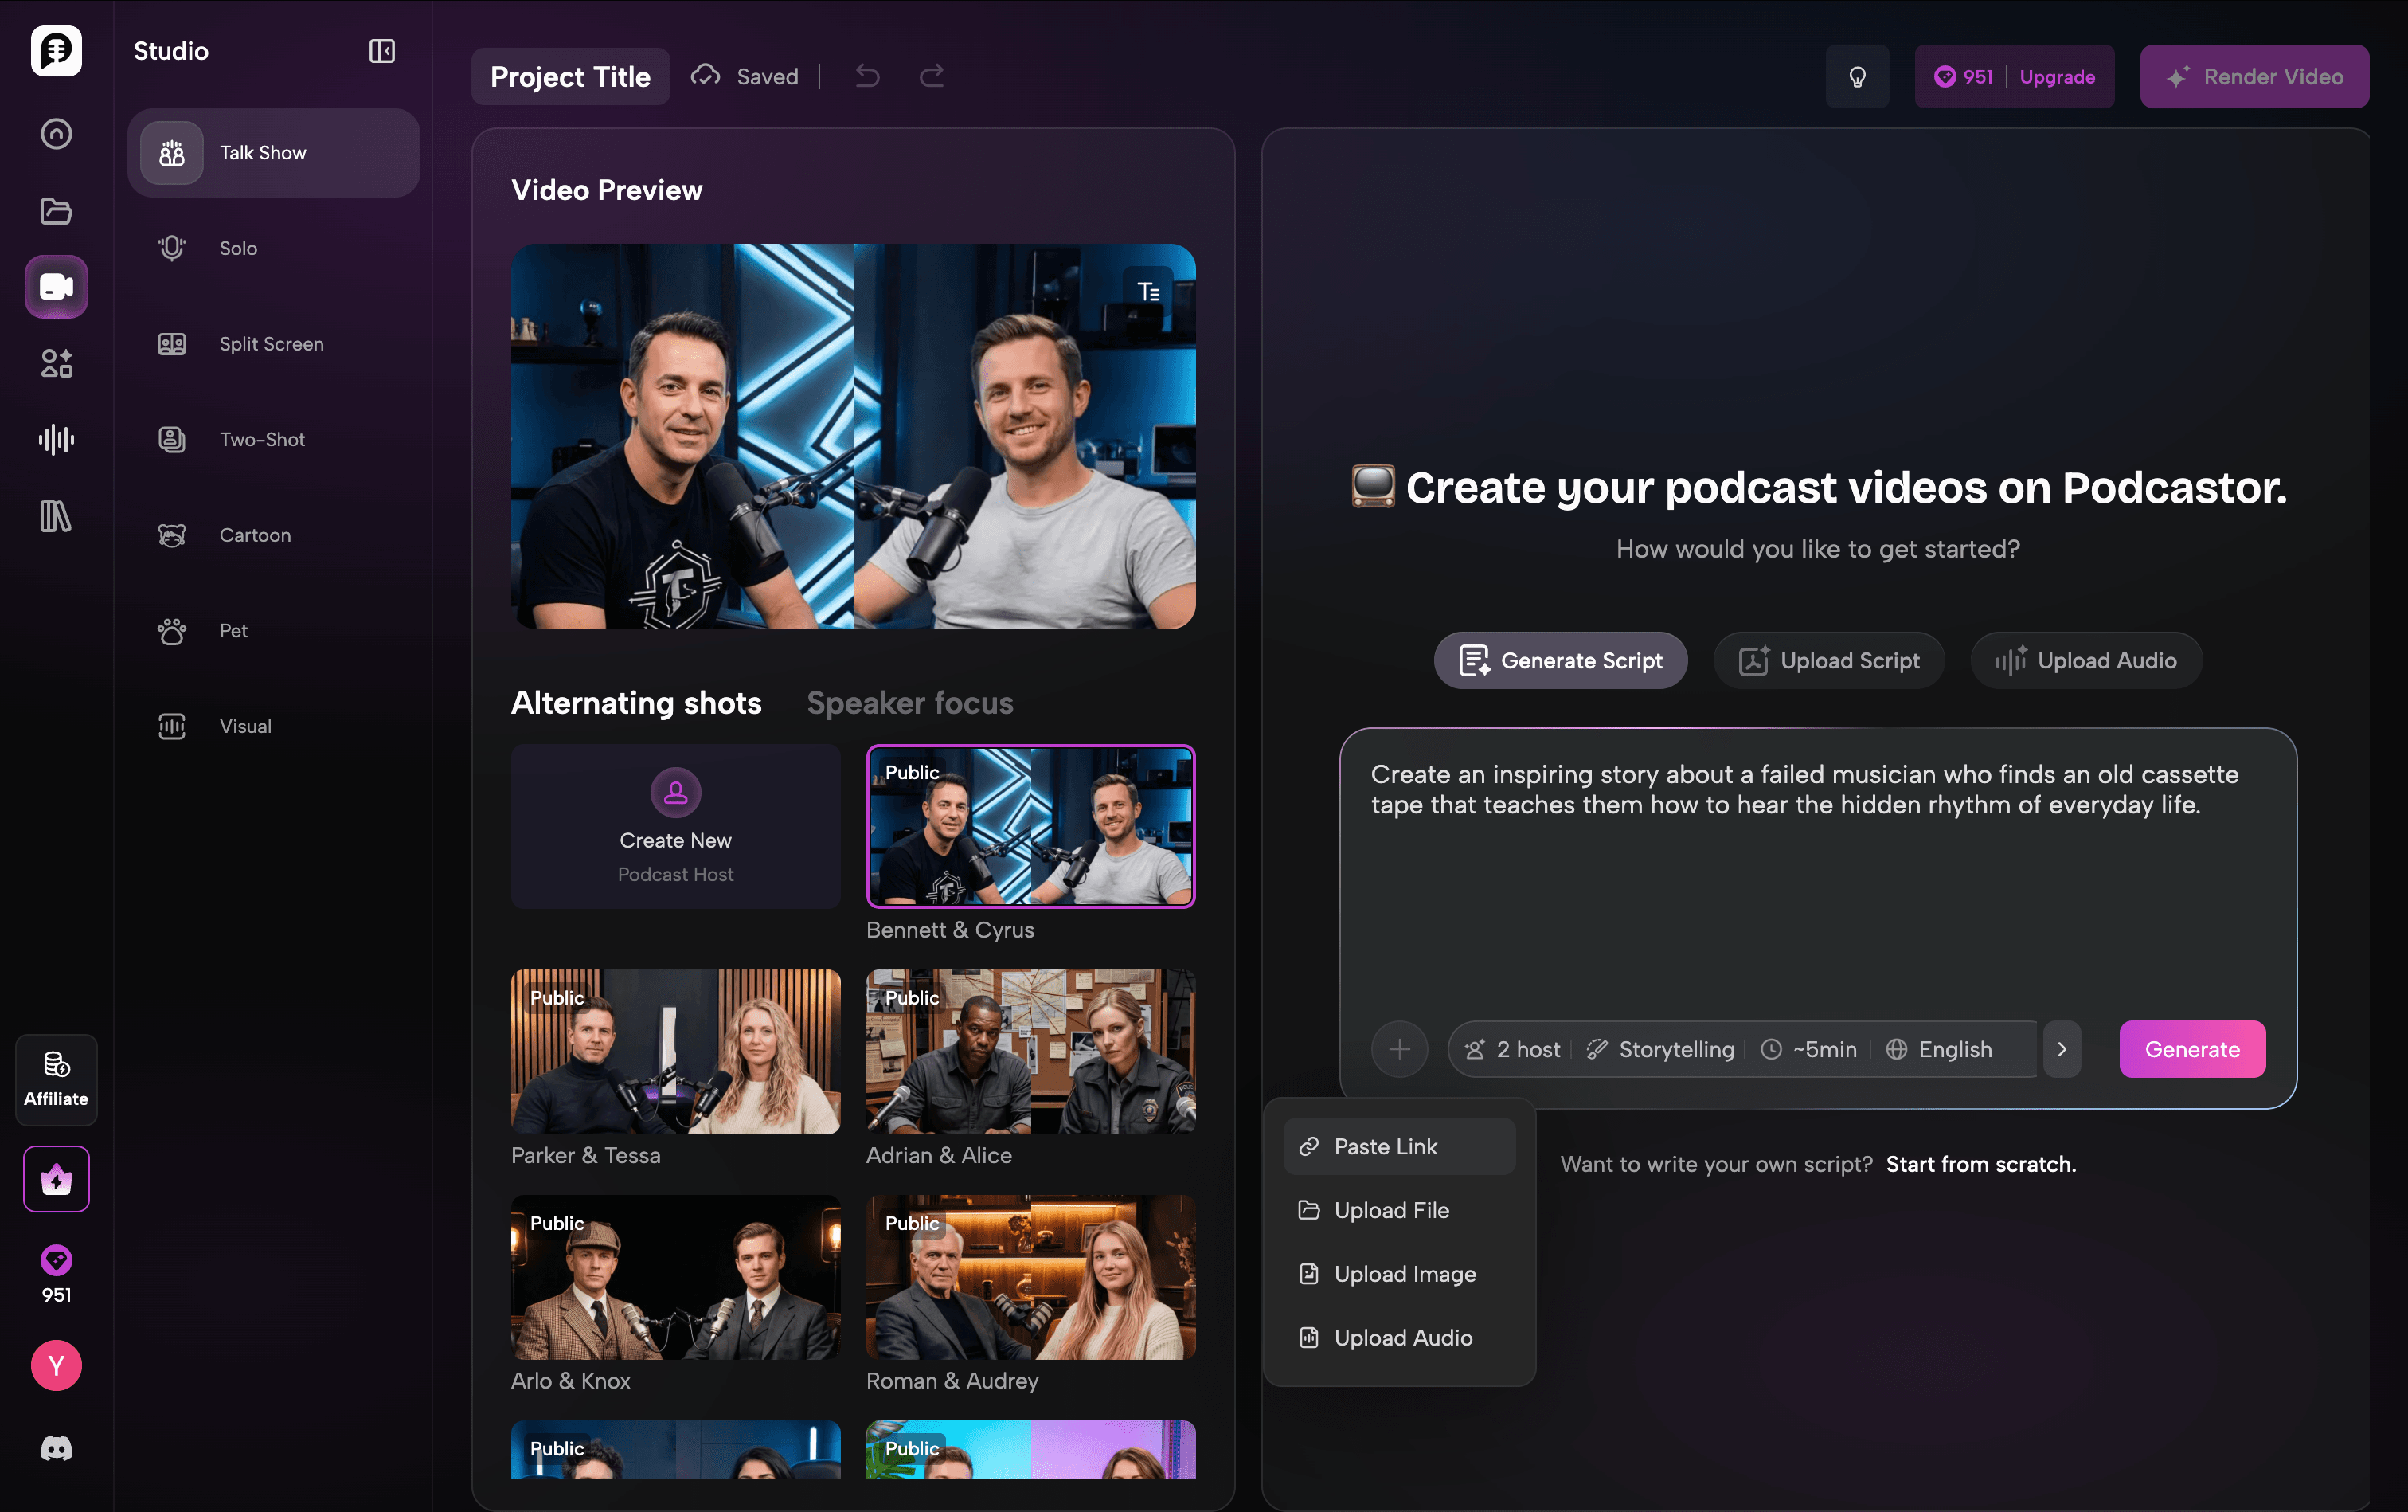
Task: Select the Solo studio mode
Action: coord(274,248)
